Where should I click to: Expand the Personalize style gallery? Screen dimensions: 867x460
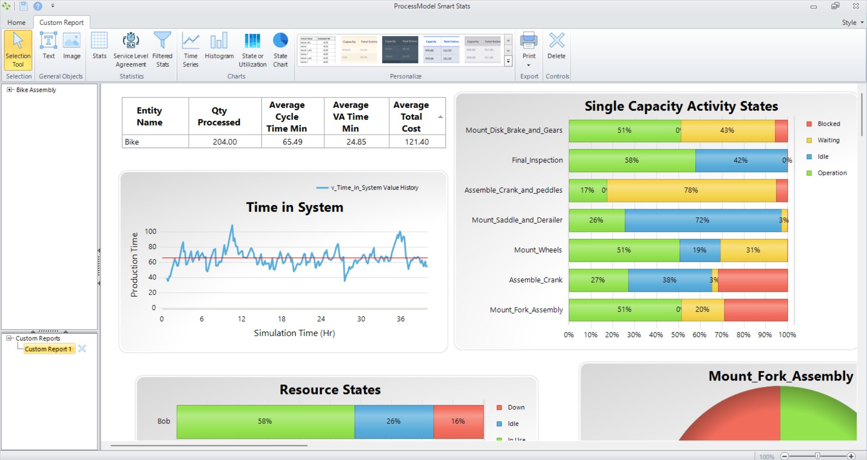pos(508,61)
